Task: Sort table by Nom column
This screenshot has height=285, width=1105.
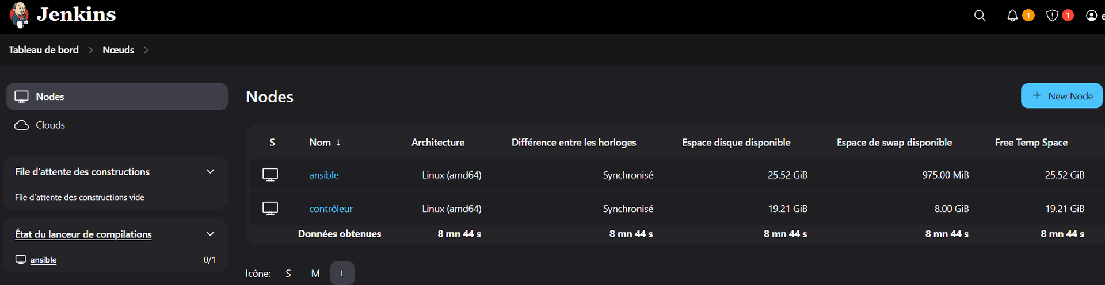Action: click(325, 142)
